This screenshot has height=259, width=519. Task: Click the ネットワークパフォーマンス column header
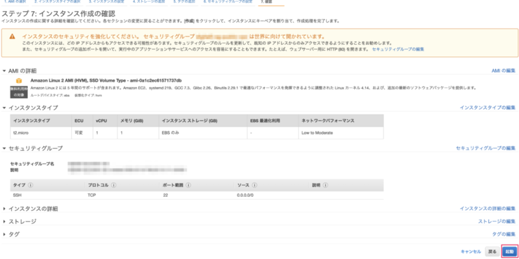341,121
